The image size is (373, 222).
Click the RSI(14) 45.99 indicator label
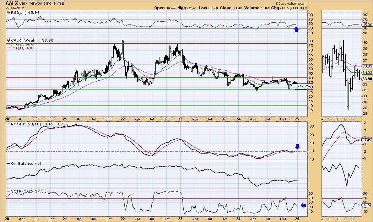click(x=25, y=13)
